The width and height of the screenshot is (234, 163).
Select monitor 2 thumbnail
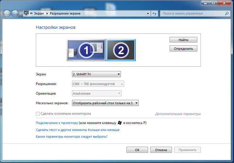tap(121, 50)
